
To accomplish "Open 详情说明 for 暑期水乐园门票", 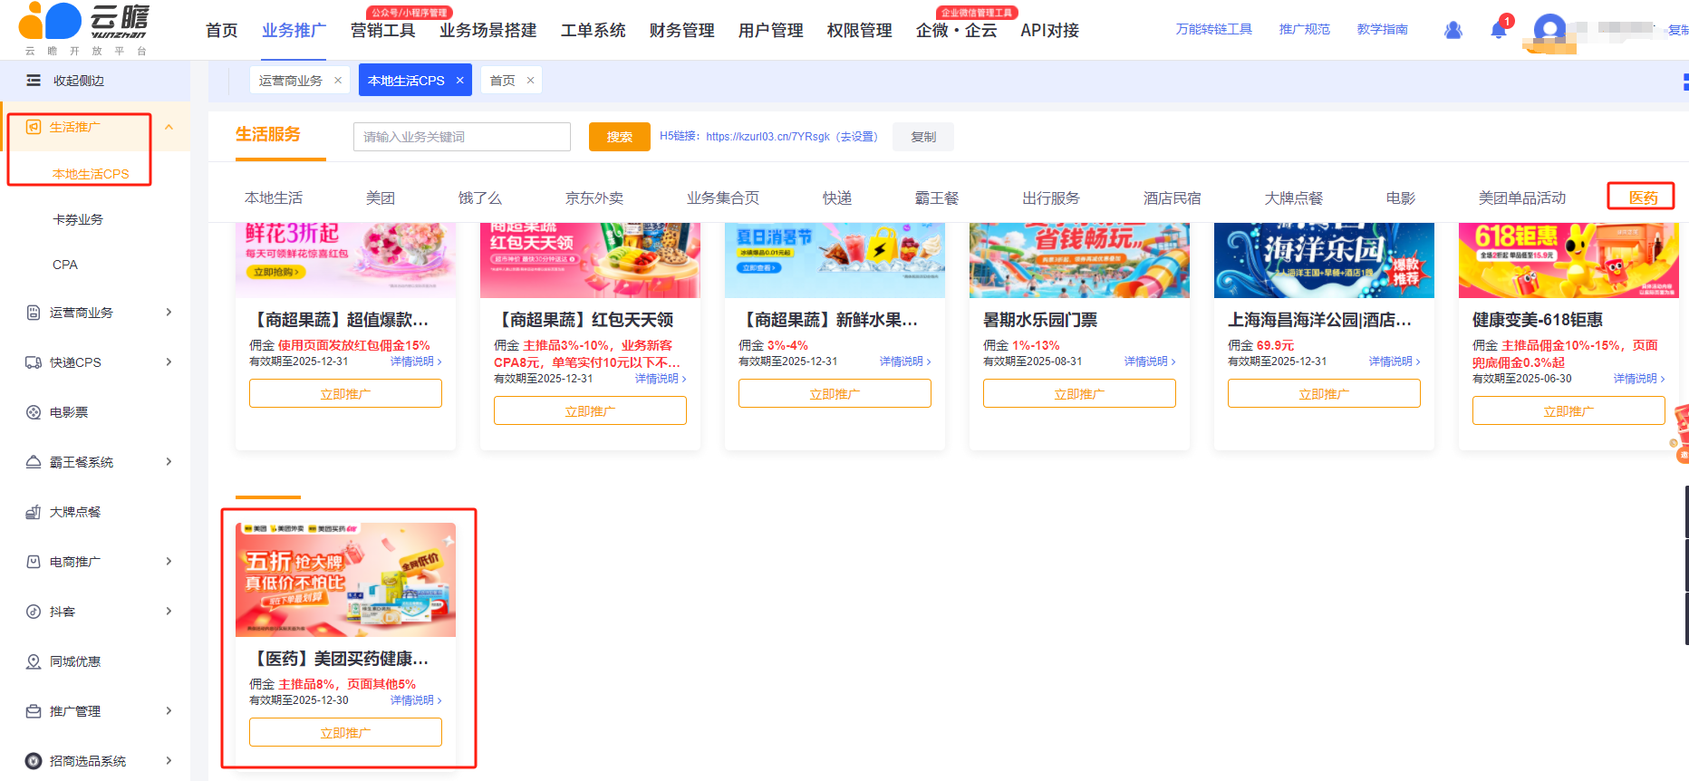I will [1150, 362].
